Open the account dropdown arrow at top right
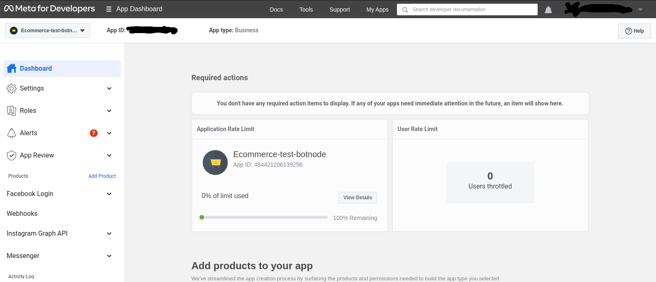656x282 pixels. (640, 10)
